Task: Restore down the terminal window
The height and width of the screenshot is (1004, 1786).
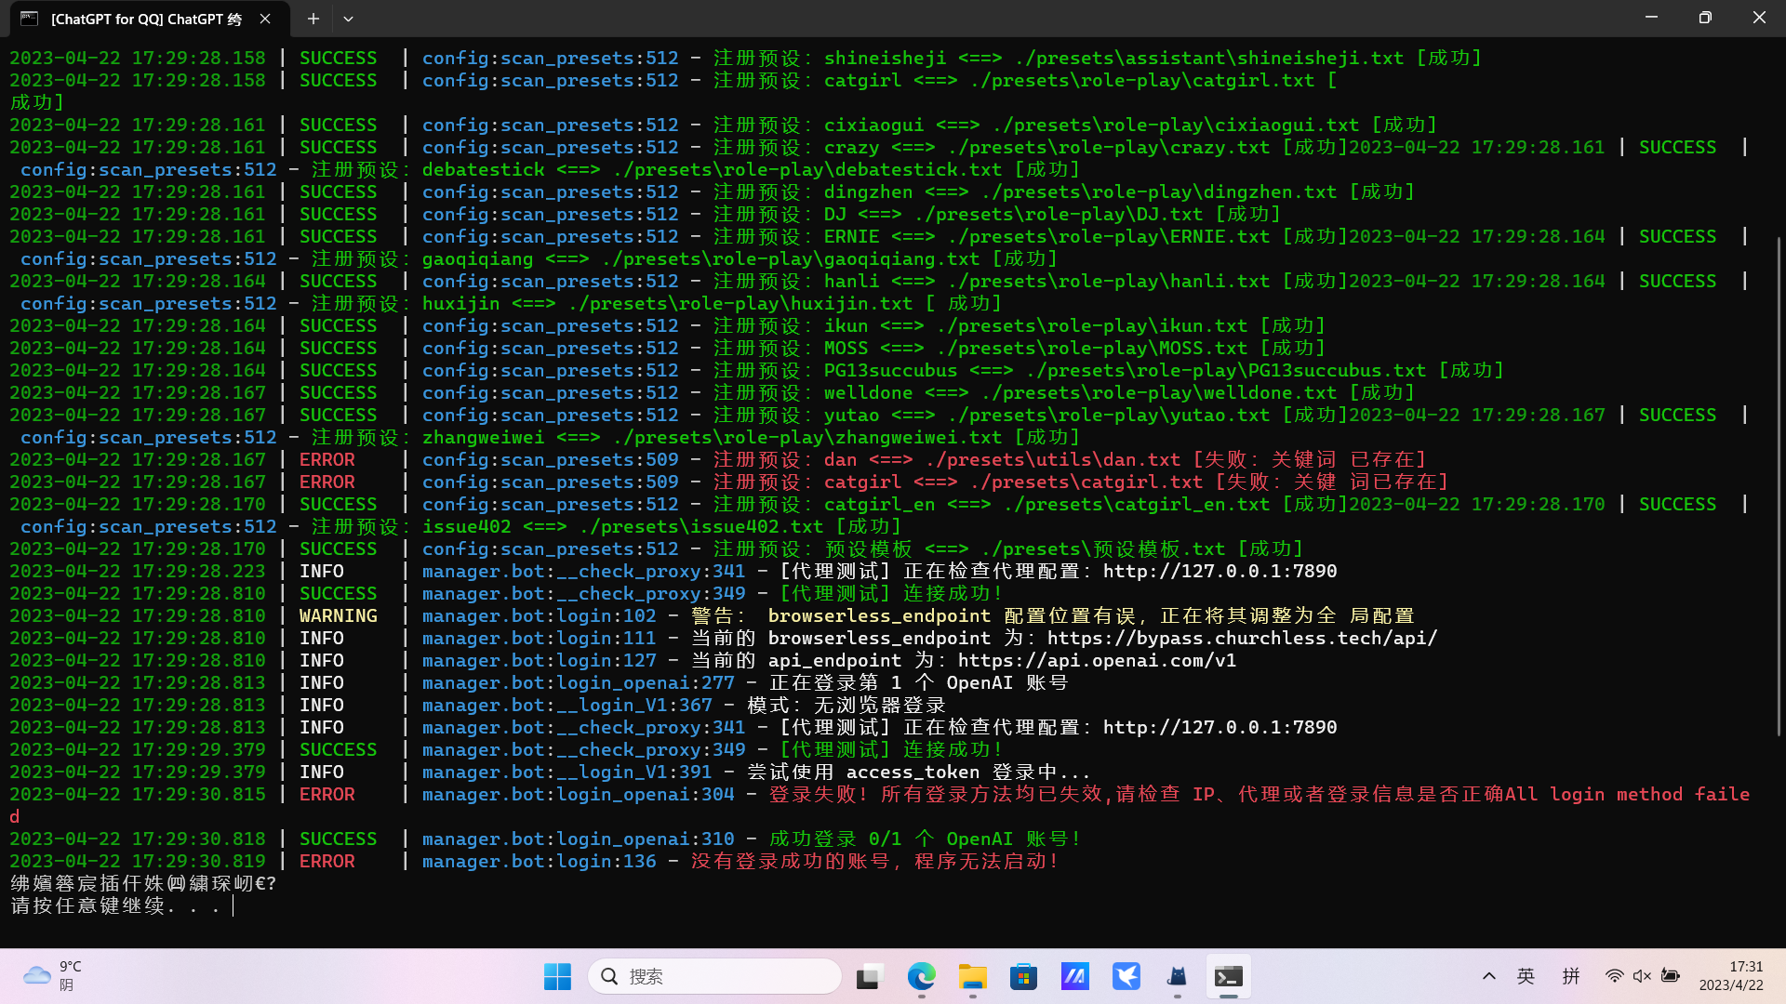Action: pyautogui.click(x=1705, y=18)
